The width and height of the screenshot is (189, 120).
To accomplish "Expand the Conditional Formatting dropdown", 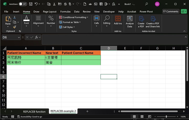I will 75,17.
